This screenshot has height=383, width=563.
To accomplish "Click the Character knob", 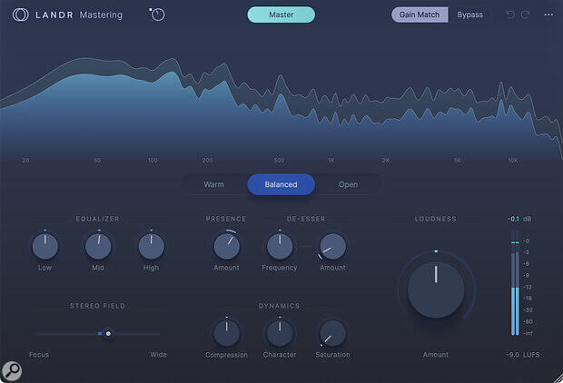I will (280, 333).
